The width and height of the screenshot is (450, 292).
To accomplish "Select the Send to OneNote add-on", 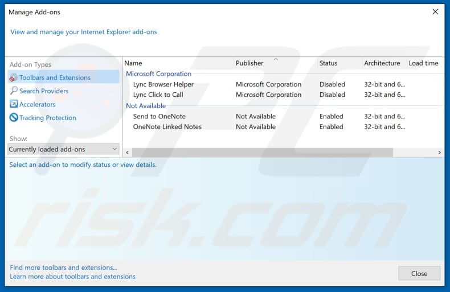I will [x=159, y=116].
